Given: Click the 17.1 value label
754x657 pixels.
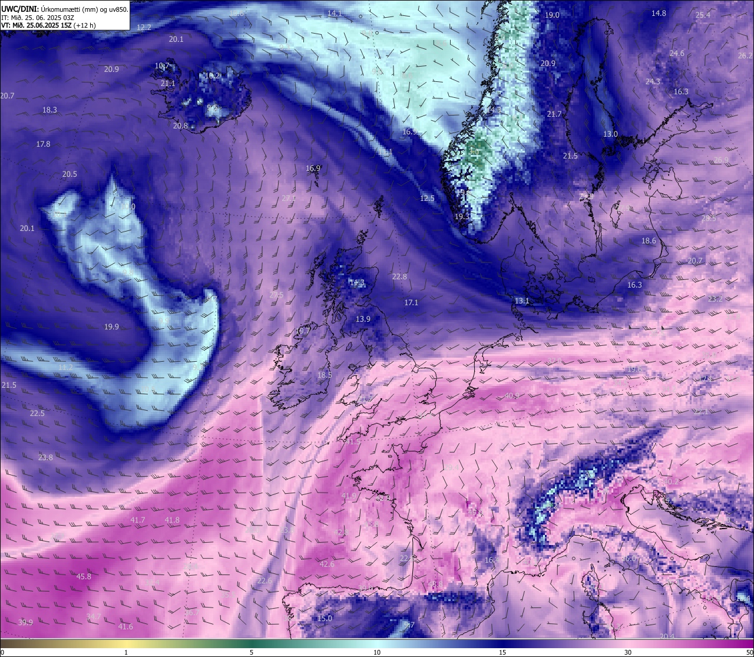Looking at the screenshot, I should point(411,302).
